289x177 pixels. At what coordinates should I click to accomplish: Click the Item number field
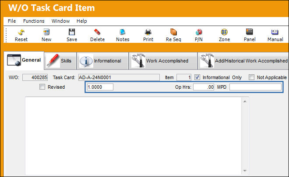point(184,77)
